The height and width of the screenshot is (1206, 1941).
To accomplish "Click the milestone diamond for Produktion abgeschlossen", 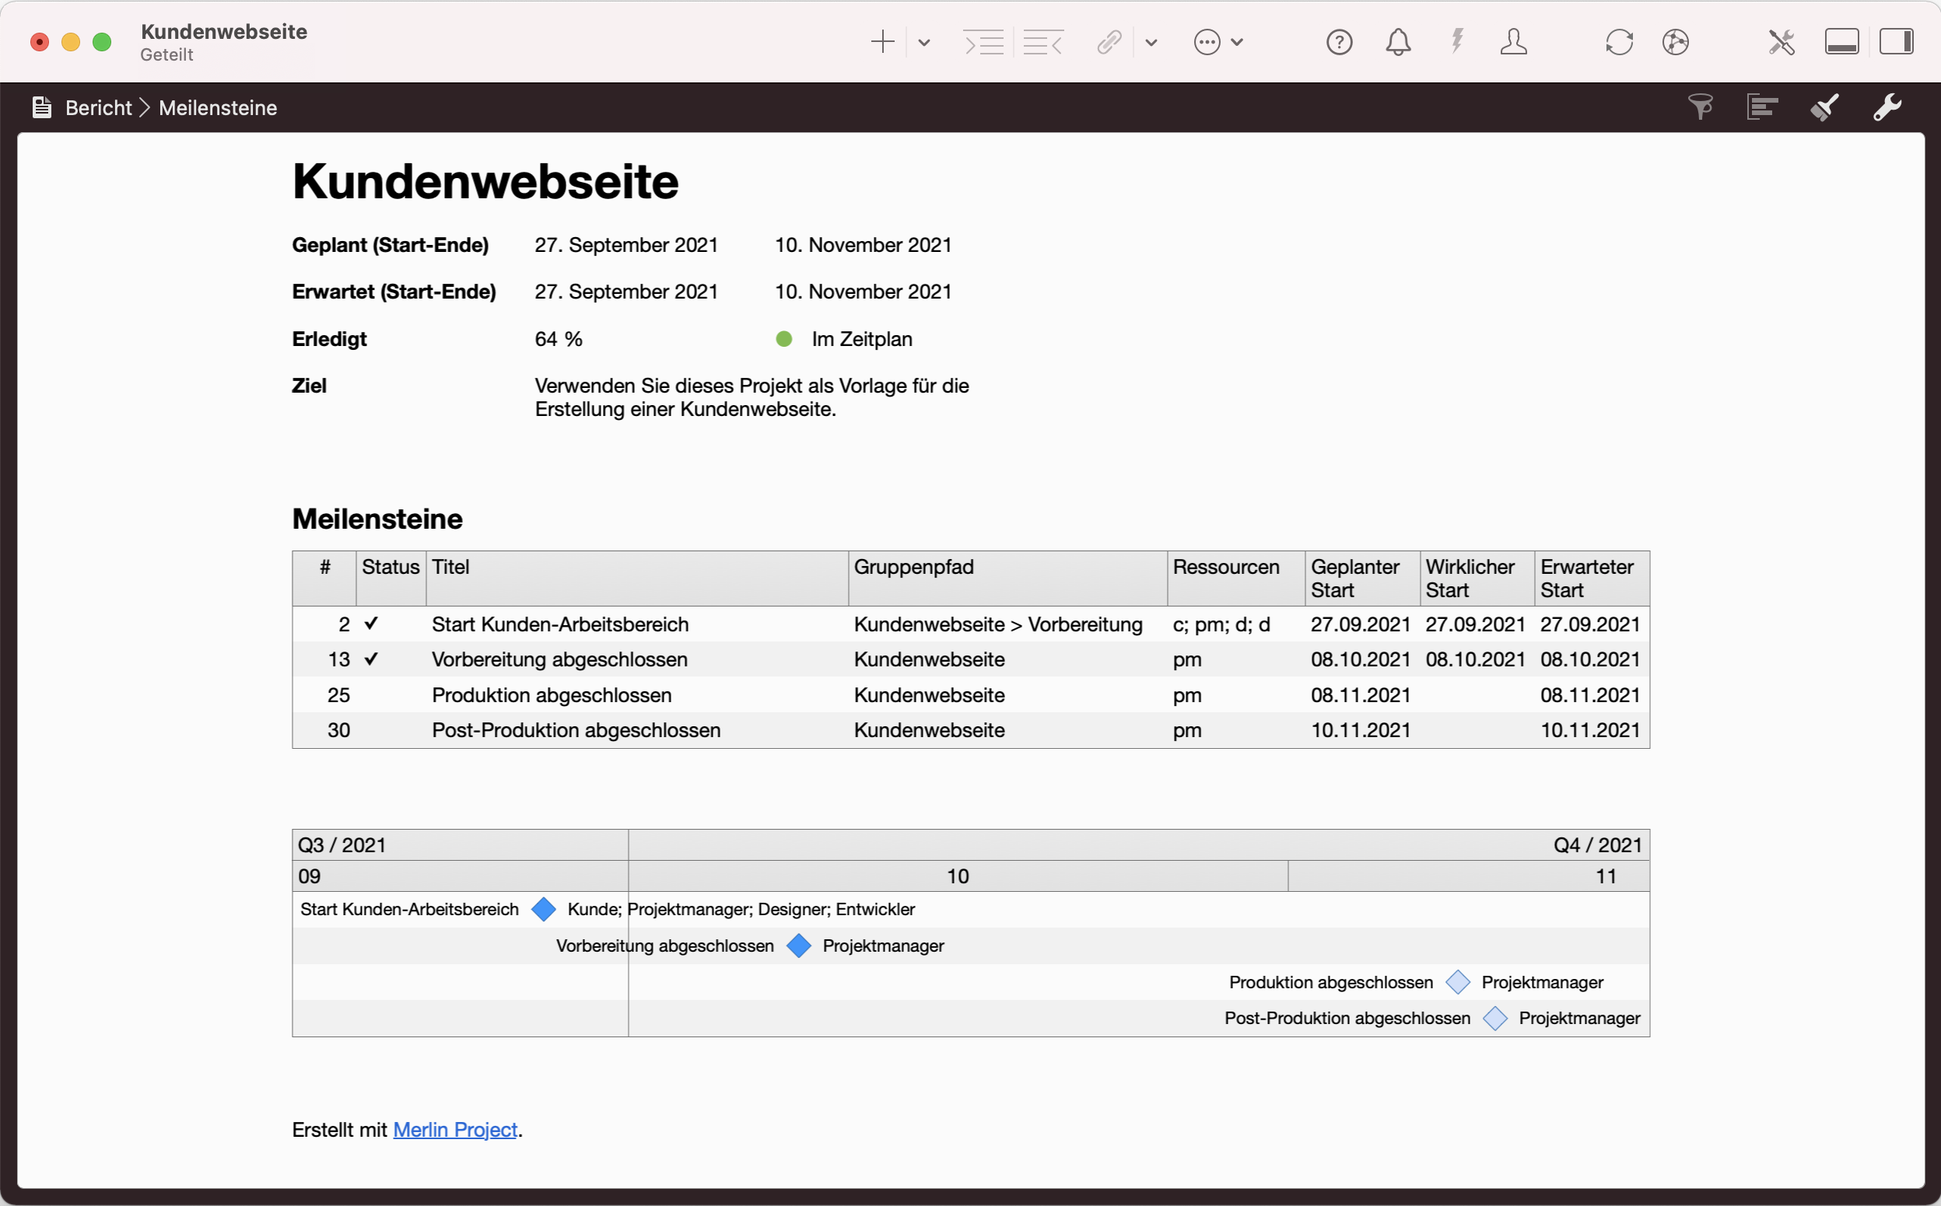I will click(1458, 982).
